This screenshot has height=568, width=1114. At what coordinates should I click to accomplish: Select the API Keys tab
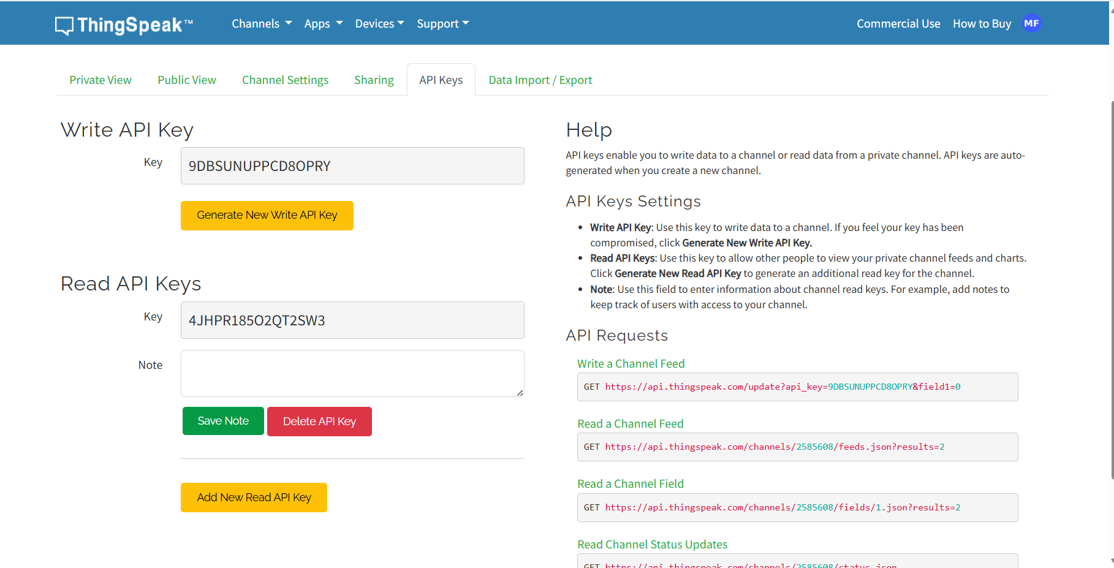click(x=441, y=80)
